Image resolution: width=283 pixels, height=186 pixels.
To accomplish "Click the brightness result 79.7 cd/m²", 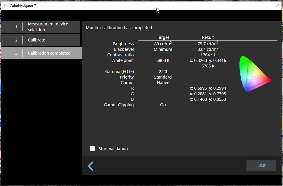I will point(208,44).
